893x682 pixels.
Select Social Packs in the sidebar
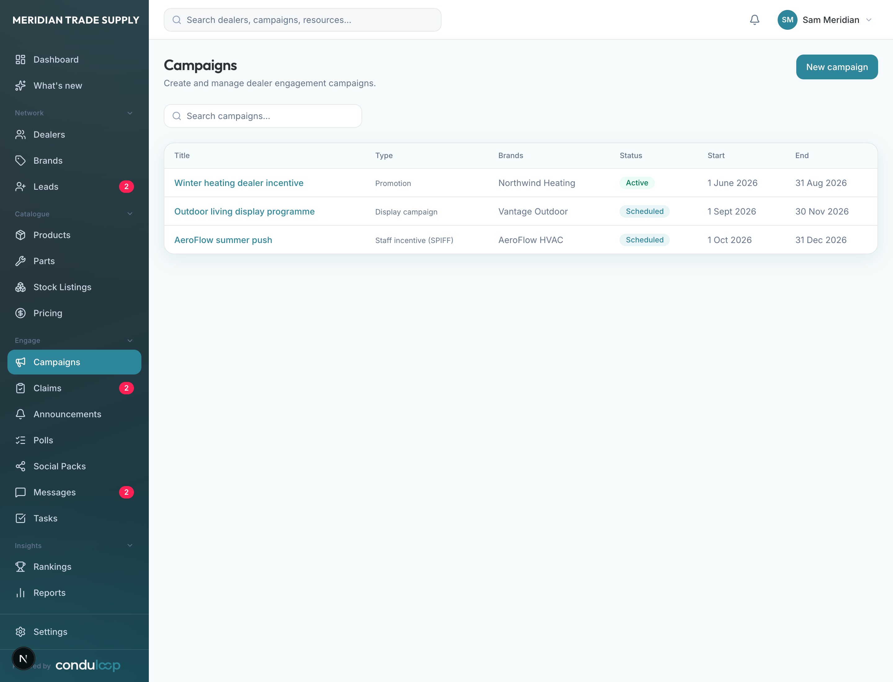point(74,466)
